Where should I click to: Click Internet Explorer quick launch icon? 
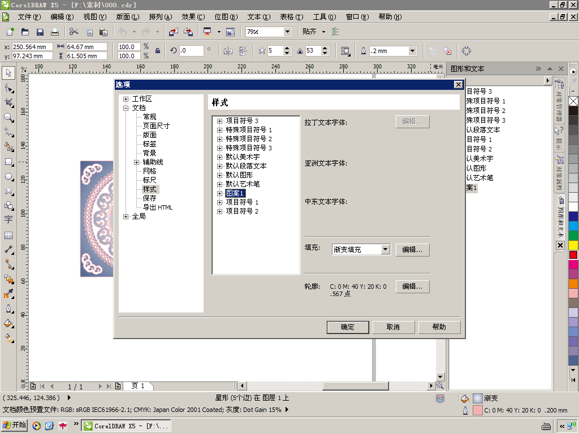click(50, 426)
